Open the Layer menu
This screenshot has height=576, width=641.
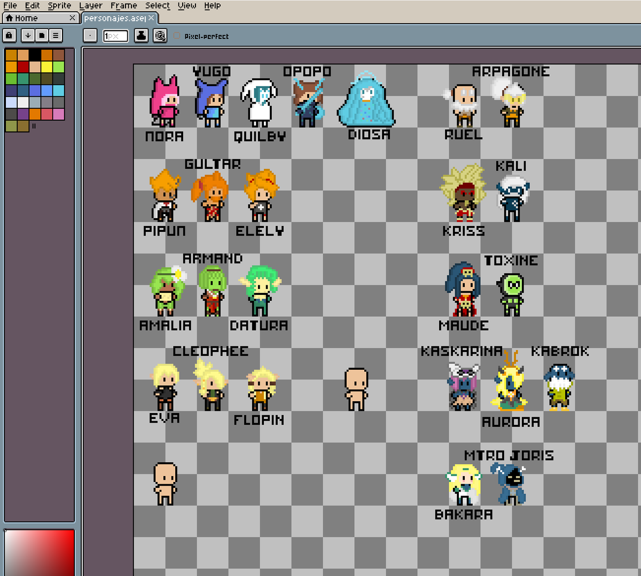tap(91, 5)
